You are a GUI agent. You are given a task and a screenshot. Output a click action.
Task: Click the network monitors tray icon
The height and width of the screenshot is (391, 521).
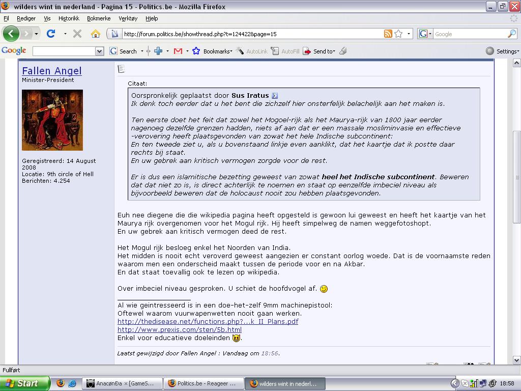coord(483,383)
